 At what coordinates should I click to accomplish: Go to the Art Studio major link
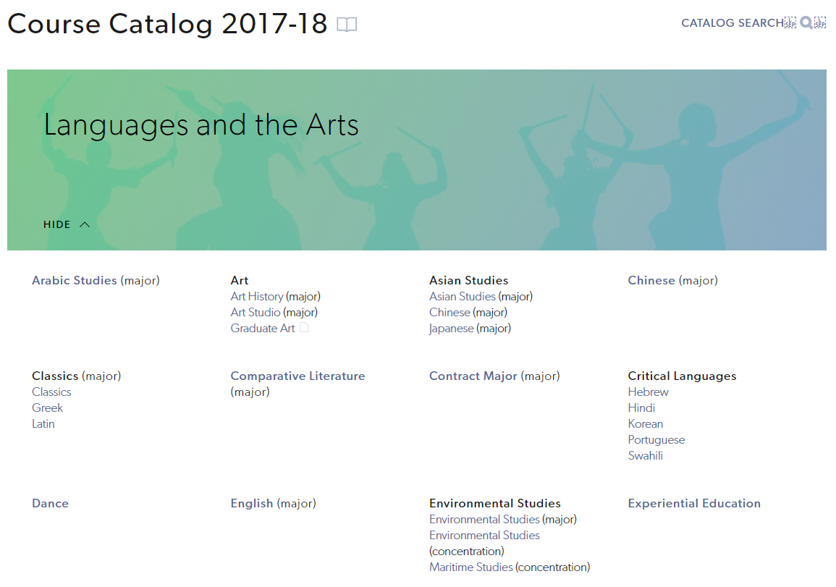[256, 313]
